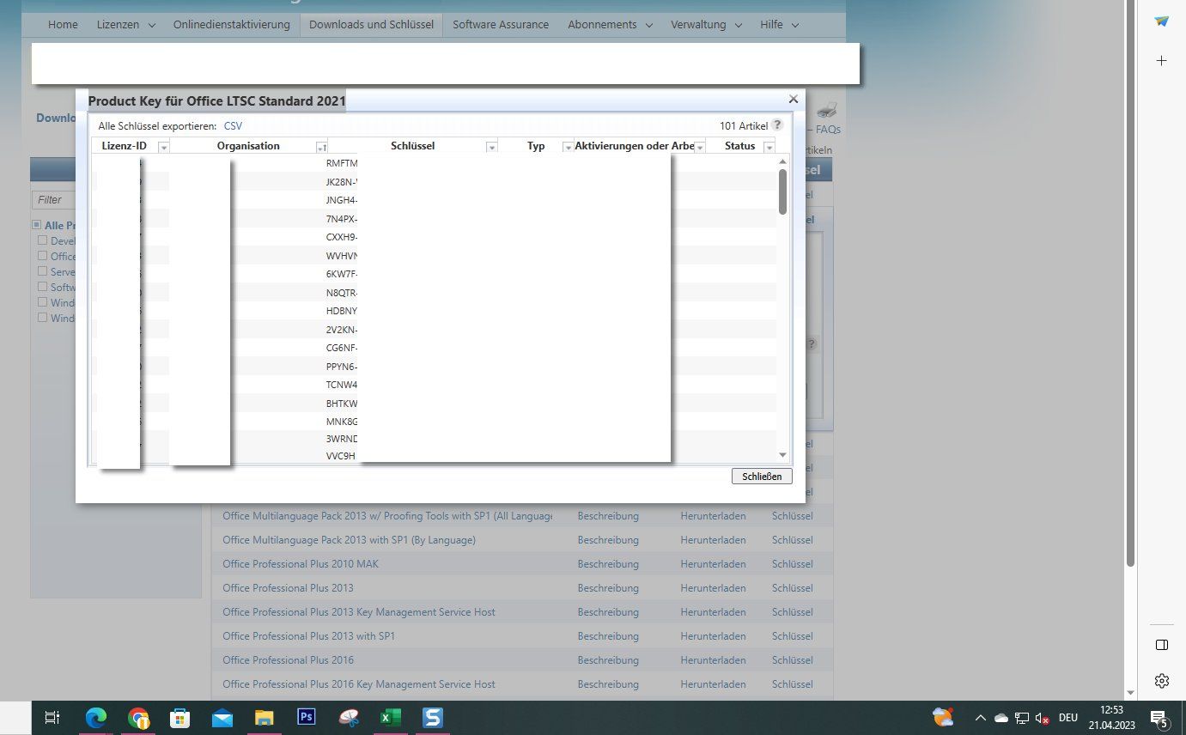
Task: Open the Software Assurance tab
Action: point(501,25)
